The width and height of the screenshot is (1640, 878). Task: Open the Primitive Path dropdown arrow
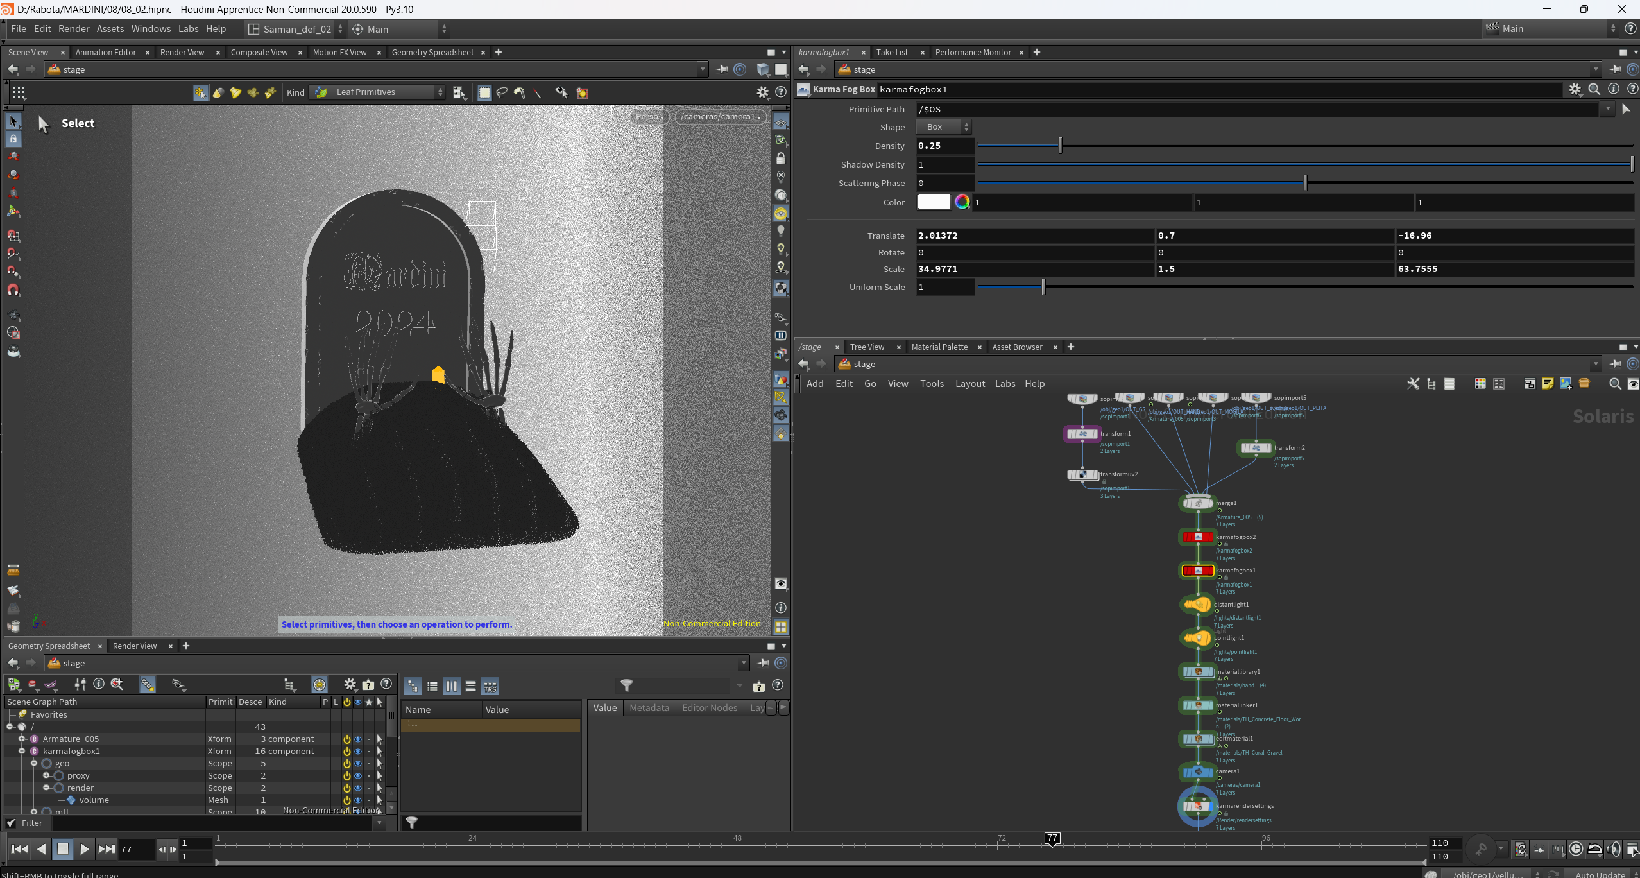pos(1607,109)
